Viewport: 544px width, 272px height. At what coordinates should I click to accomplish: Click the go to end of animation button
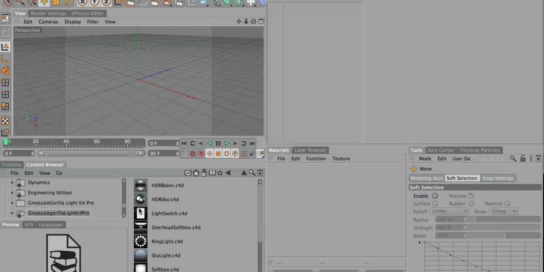[252, 143]
